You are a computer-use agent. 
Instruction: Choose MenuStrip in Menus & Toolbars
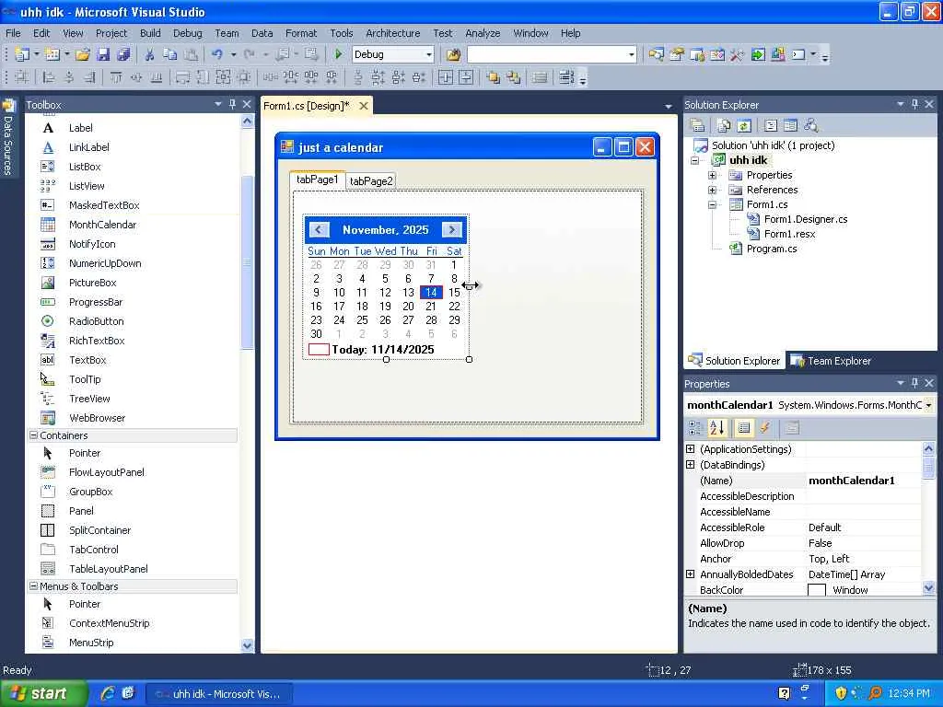click(91, 643)
